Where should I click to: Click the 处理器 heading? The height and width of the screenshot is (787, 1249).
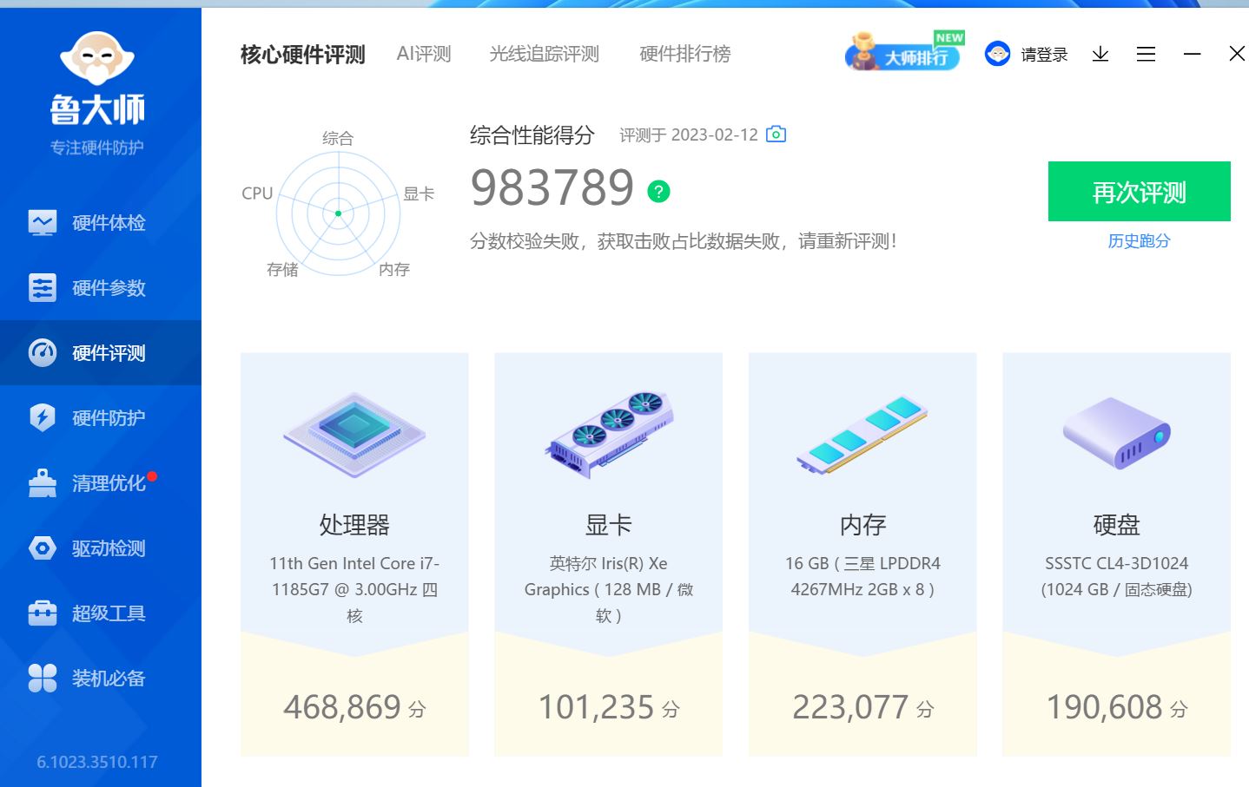click(354, 525)
